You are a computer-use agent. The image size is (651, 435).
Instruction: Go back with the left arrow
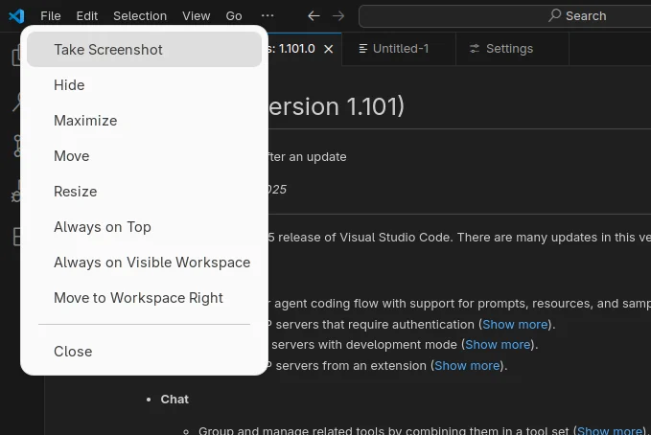pyautogui.click(x=314, y=16)
